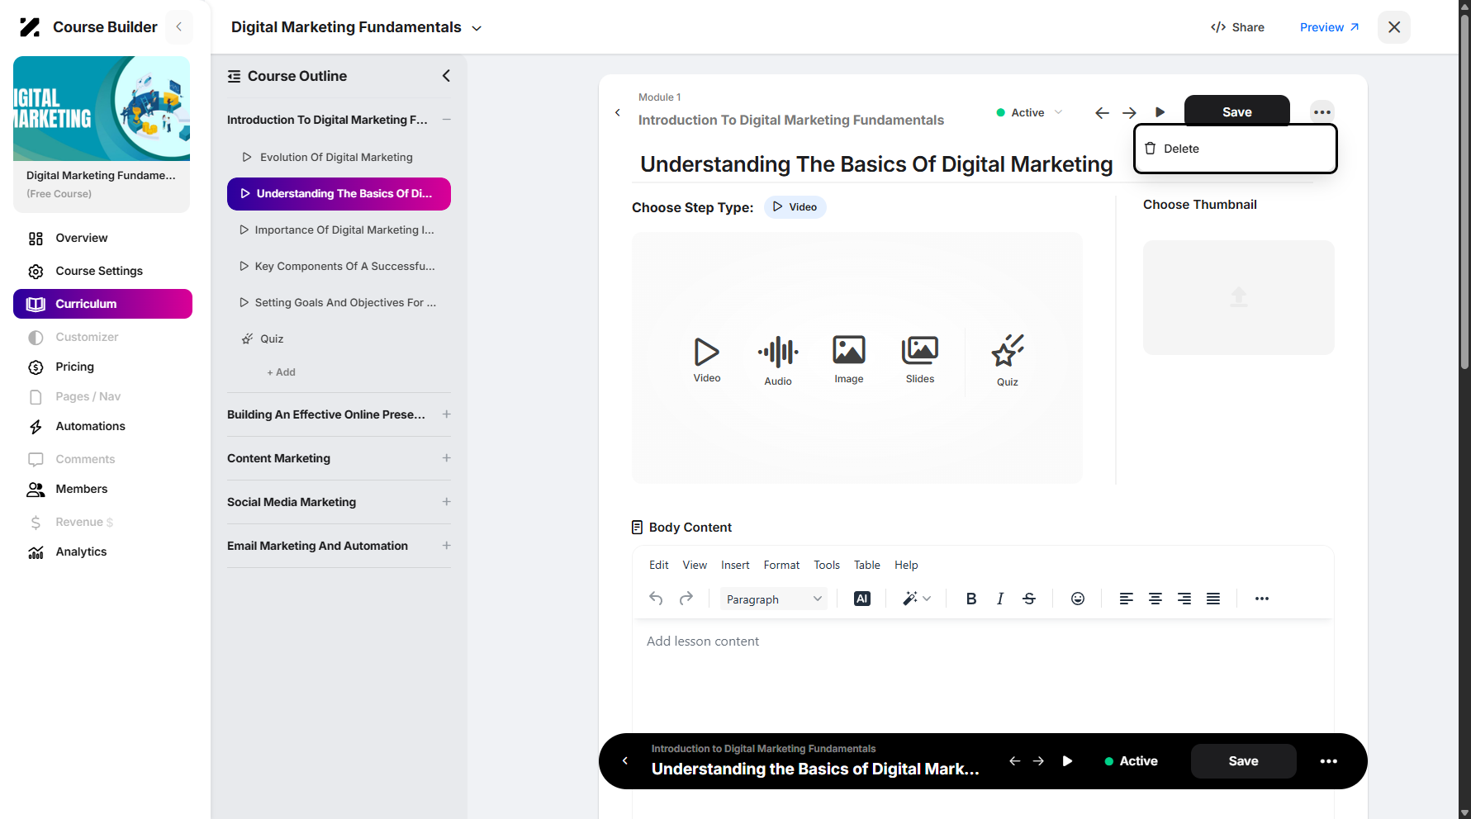The height and width of the screenshot is (819, 1471).
Task: Expand Building An Effective Online Presence module
Action: pos(447,414)
